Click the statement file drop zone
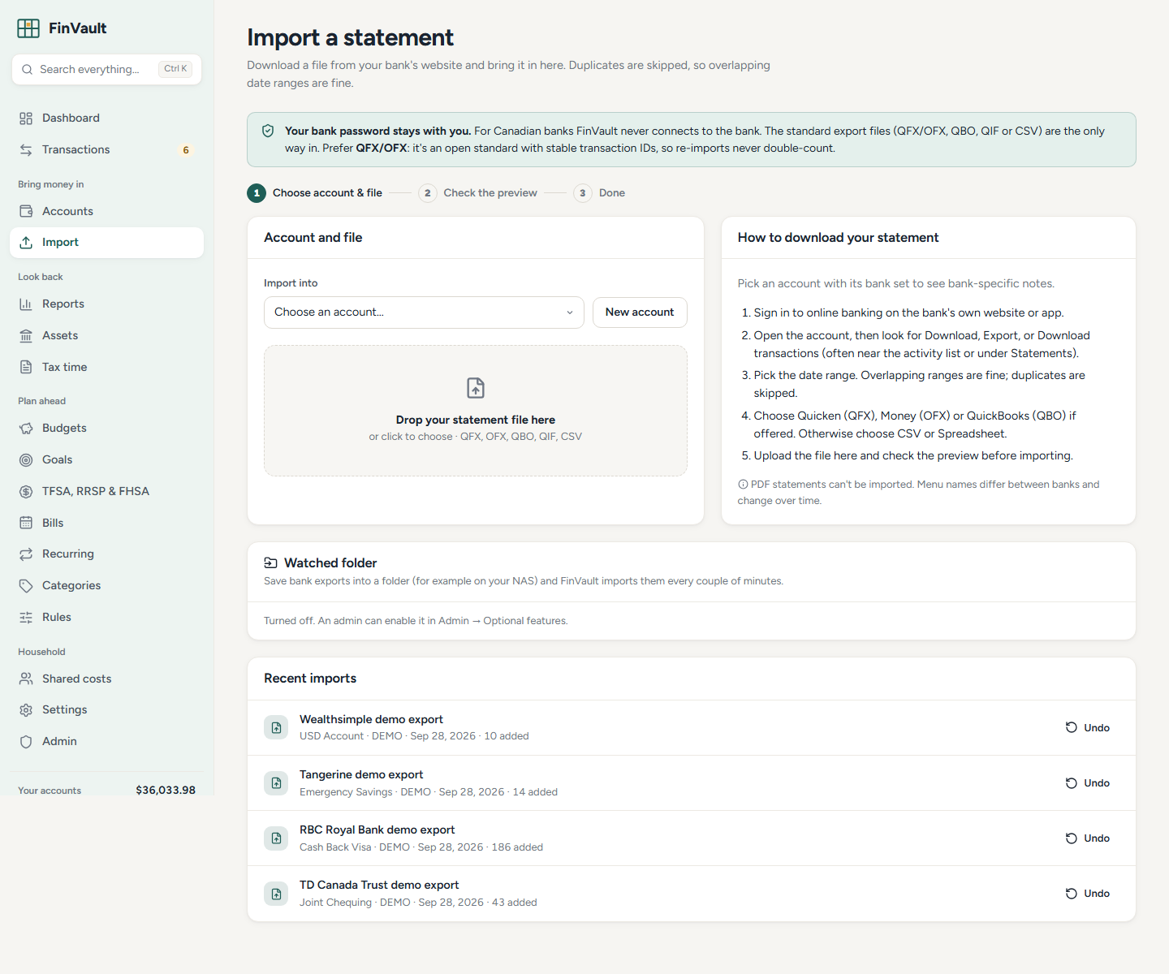1169x974 pixels. [476, 411]
